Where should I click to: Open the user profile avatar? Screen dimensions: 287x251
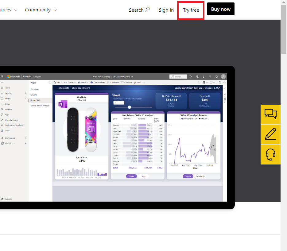[x=223, y=76]
